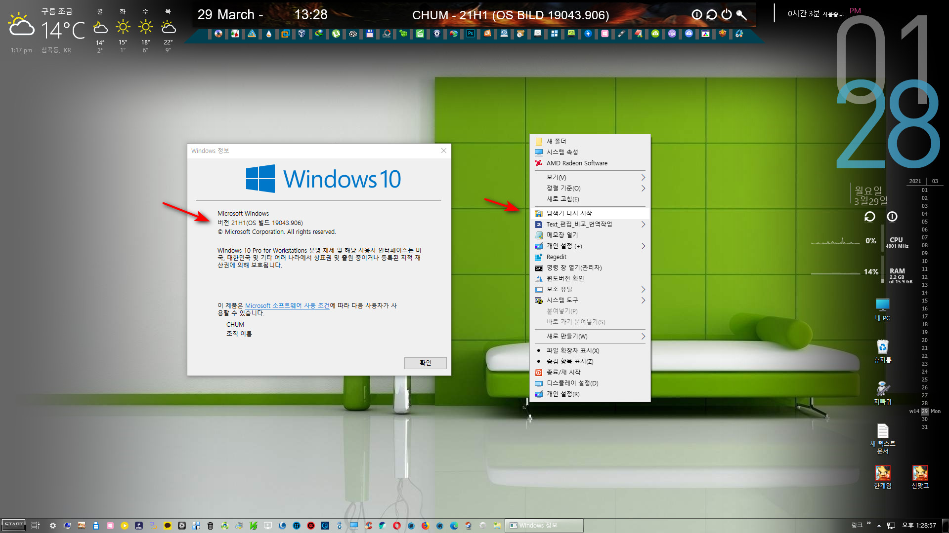The height and width of the screenshot is (533, 949).
Task: Expand the 링크 toolbar chevron on taskbar
Action: pyautogui.click(x=869, y=524)
